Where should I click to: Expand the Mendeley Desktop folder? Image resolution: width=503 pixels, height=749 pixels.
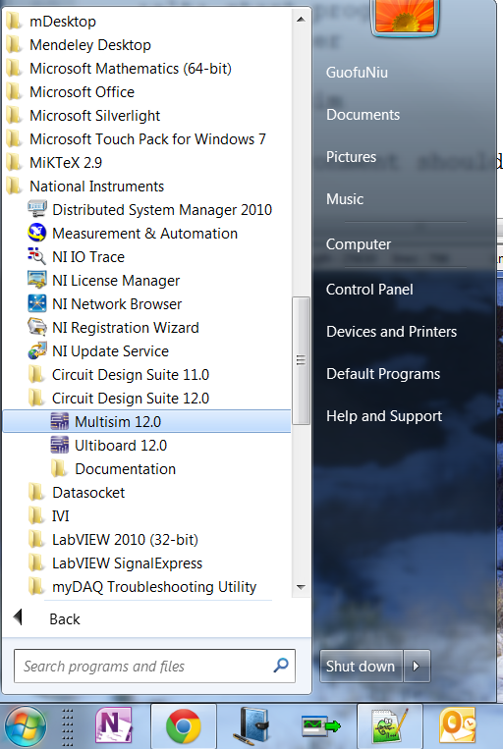point(79,45)
